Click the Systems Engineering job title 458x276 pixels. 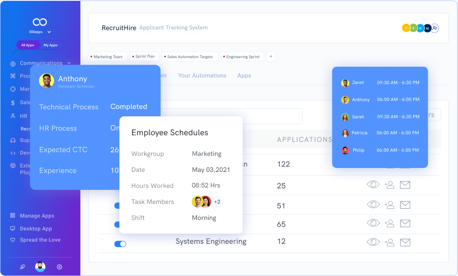tap(211, 241)
